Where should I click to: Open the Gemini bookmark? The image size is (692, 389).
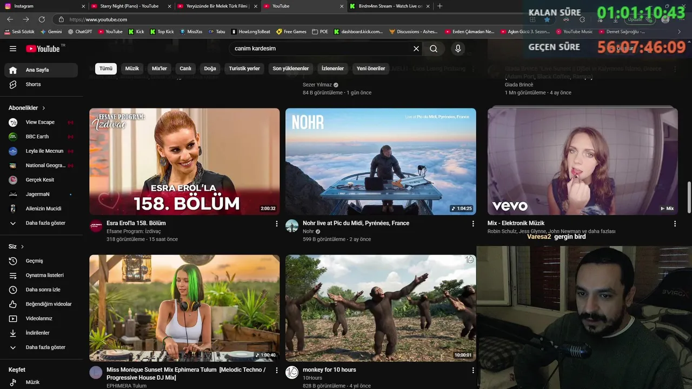pos(51,32)
